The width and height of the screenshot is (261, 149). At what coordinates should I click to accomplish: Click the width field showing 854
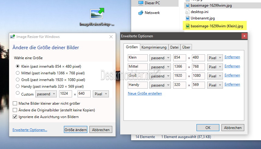coord(179,58)
